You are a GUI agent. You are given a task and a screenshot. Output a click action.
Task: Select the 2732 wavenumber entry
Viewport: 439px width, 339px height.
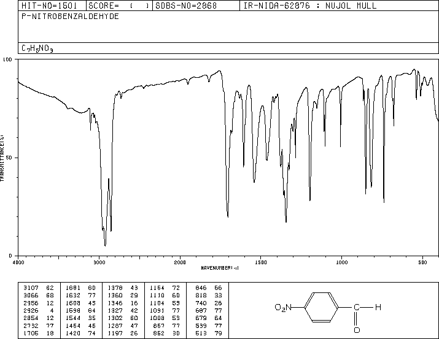pyautogui.click(x=31, y=326)
